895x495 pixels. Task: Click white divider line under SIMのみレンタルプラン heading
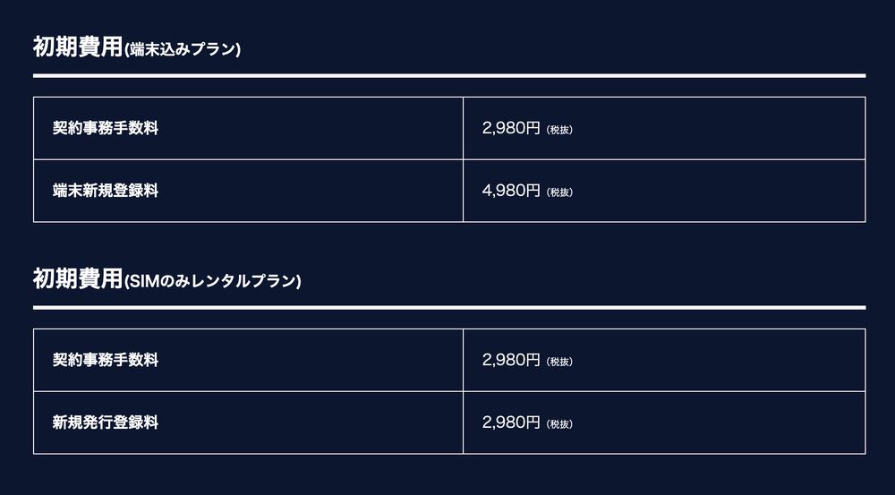click(449, 307)
